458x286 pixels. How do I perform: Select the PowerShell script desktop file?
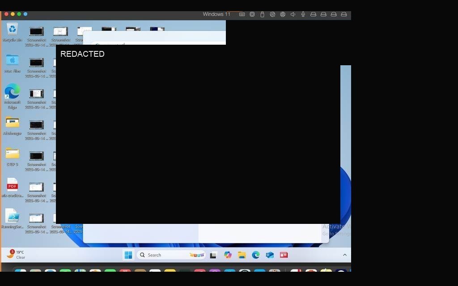click(12, 219)
